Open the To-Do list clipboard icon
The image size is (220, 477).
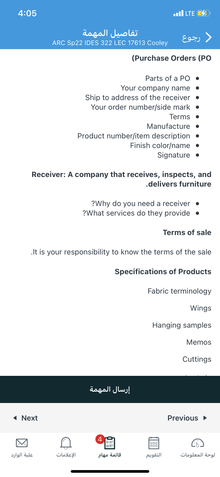pos(110,443)
